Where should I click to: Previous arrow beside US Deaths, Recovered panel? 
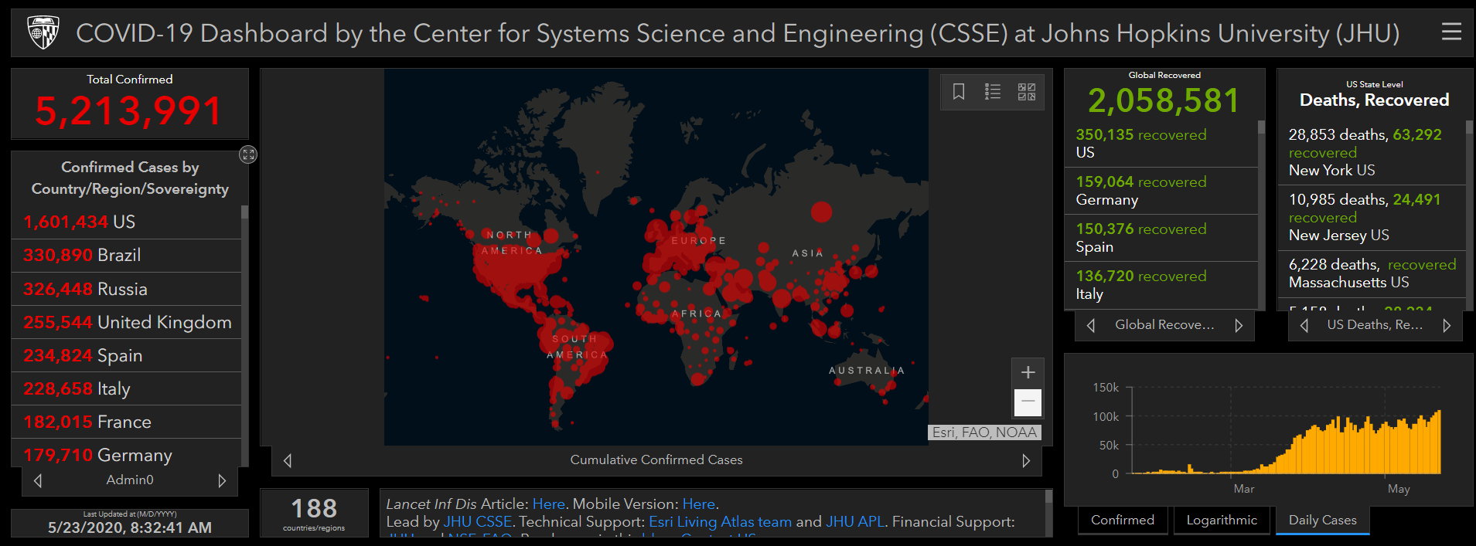(x=1304, y=325)
